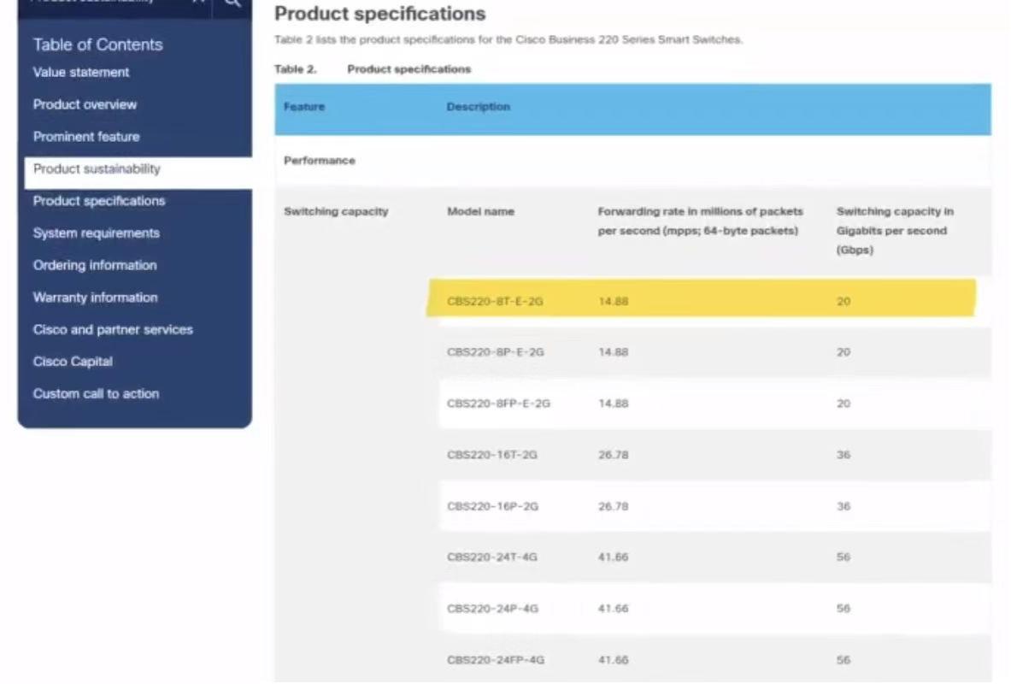The width and height of the screenshot is (1011, 684).
Task: Click the search magnifier icon in sidebar
Action: click(232, 3)
